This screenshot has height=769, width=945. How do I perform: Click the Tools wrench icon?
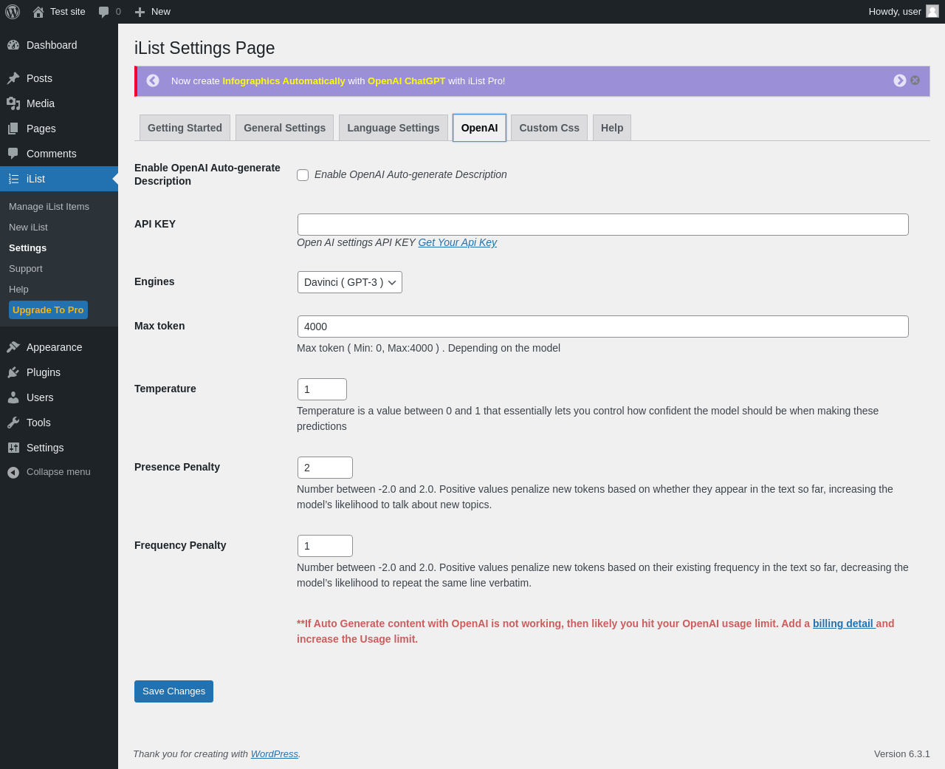[13, 423]
